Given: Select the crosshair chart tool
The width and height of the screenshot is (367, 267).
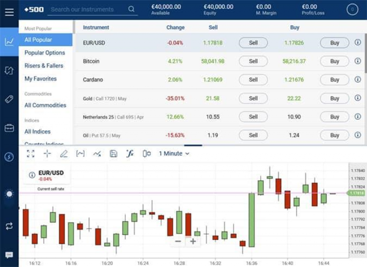Looking at the screenshot, I should tap(47, 154).
